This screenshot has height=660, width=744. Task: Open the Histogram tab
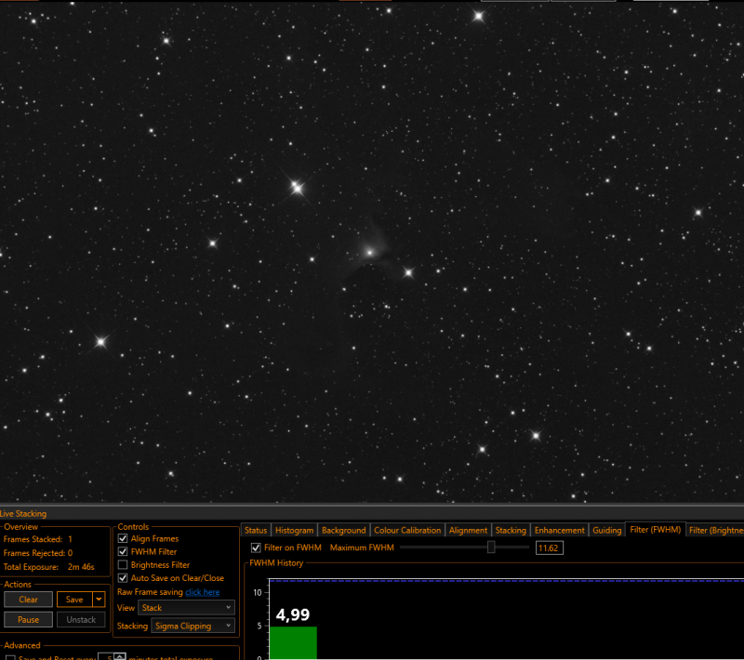pos(294,530)
